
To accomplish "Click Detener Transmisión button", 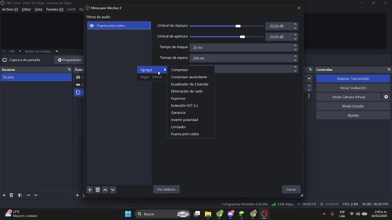I will pos(353,79).
